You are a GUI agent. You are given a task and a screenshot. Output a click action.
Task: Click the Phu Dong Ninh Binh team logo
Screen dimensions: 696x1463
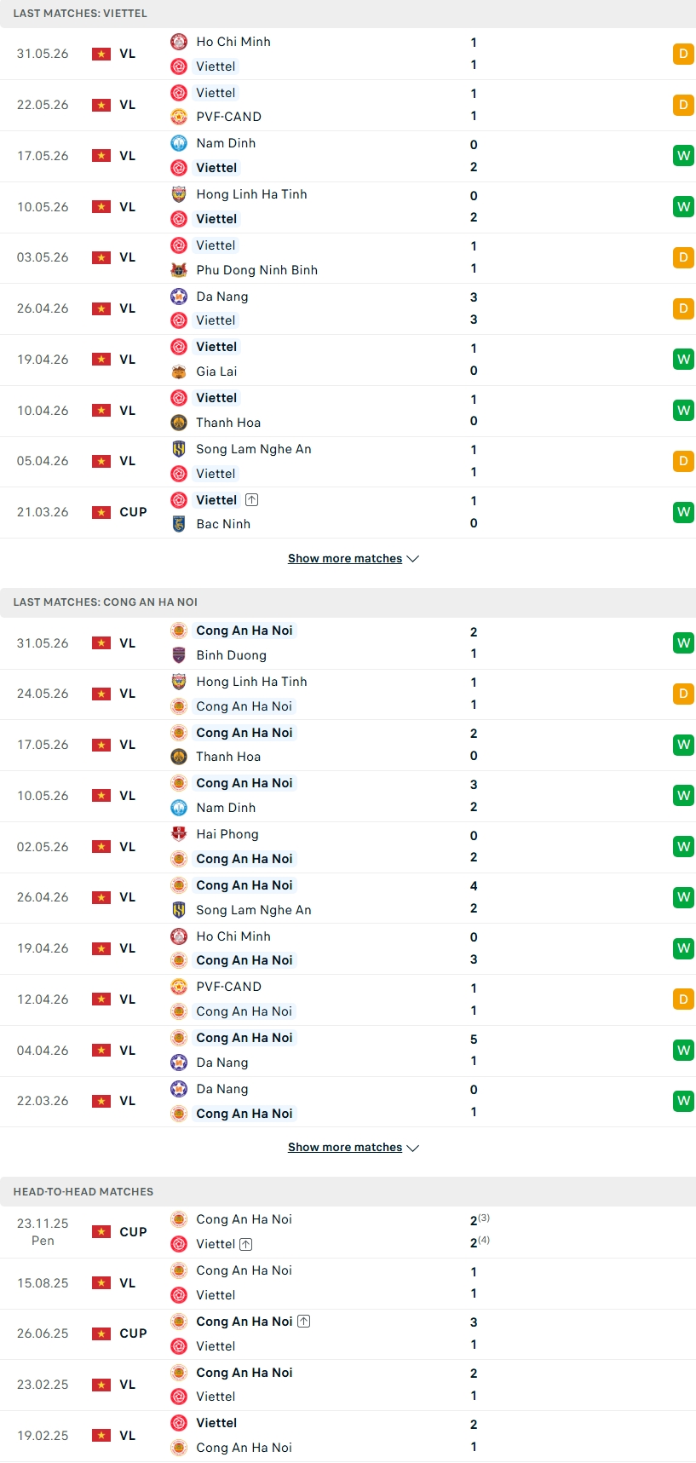pyautogui.click(x=179, y=270)
